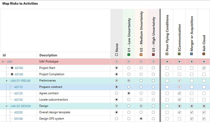This screenshot has width=210, height=122.
Task: Click Poor Flying Conditions tan color square
Action: click(x=167, y=54)
